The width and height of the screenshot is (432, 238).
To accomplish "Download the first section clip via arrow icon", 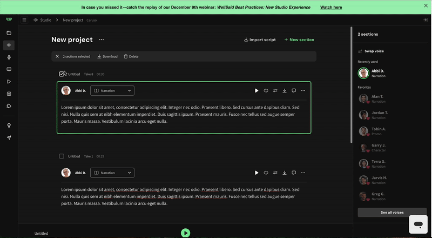I will 285,91.
